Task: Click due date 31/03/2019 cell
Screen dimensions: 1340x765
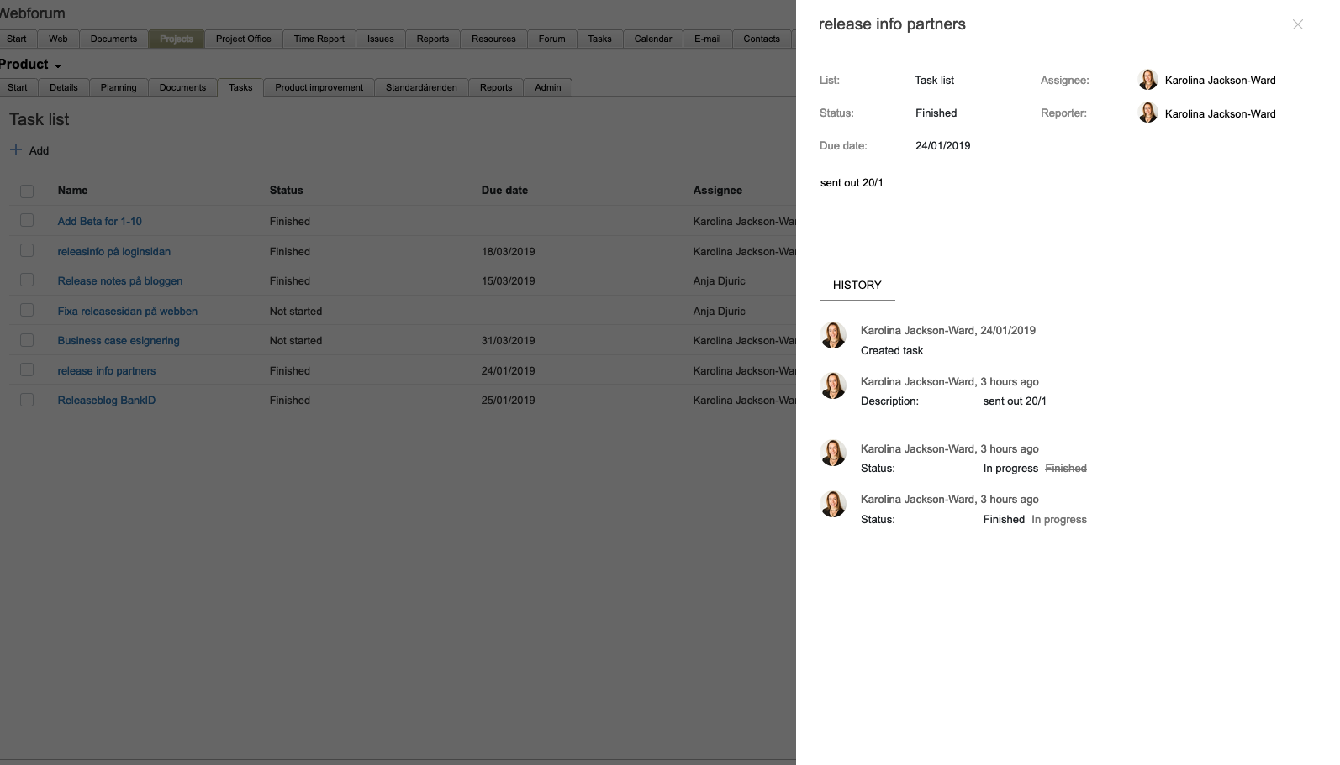Action: tap(509, 340)
